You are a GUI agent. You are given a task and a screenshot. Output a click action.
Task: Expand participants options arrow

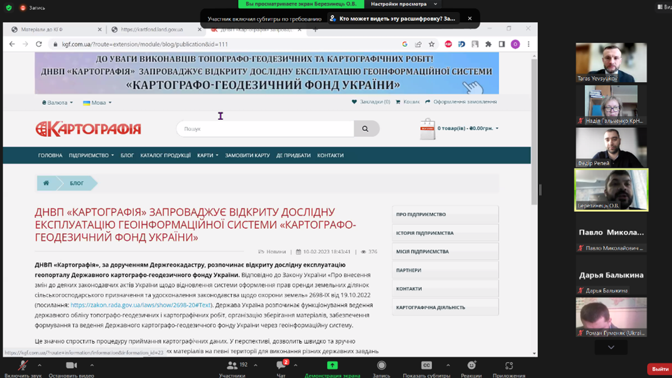pyautogui.click(x=256, y=365)
